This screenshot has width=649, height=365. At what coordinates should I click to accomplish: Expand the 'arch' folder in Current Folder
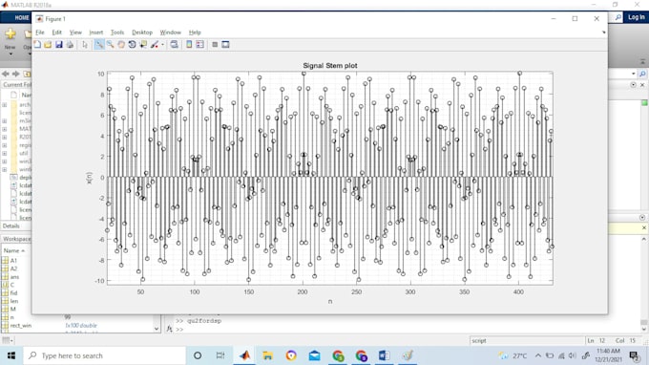pos(4,105)
